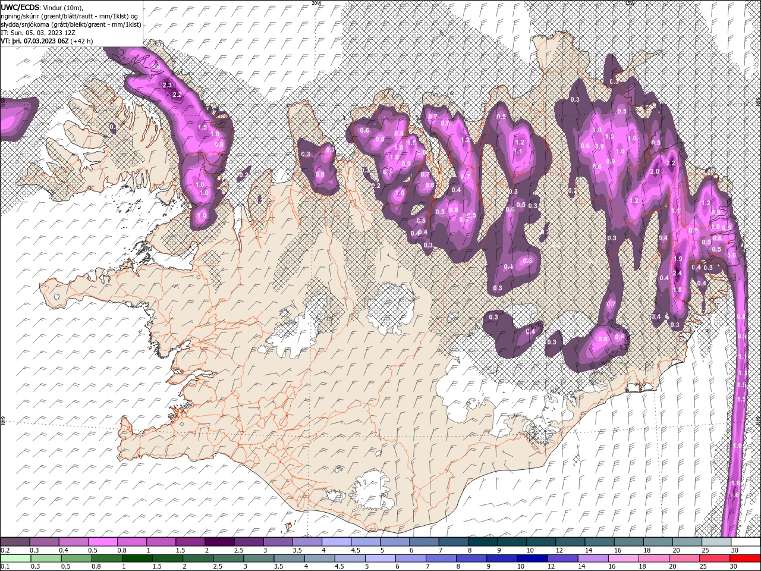Click the palest green lower swatch starting at 0.1
This screenshot has width=761, height=571.
[x=15, y=559]
